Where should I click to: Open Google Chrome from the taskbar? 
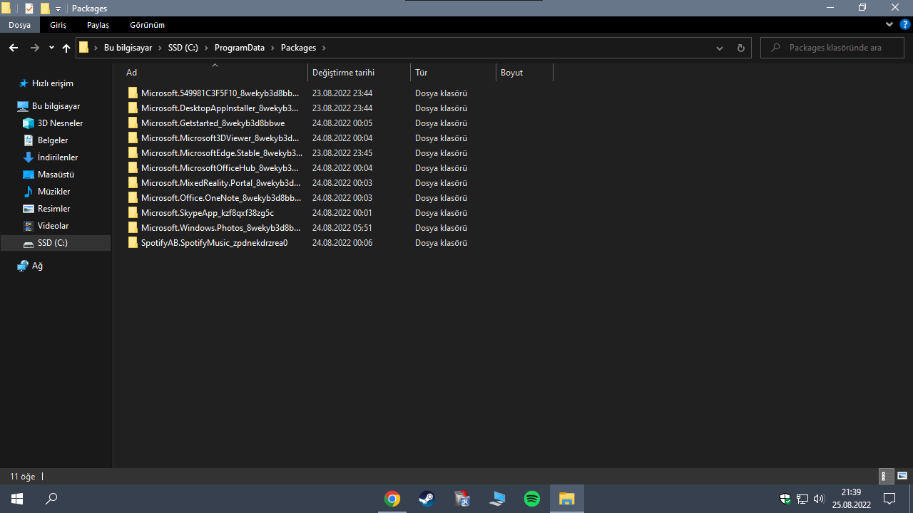pyautogui.click(x=392, y=499)
